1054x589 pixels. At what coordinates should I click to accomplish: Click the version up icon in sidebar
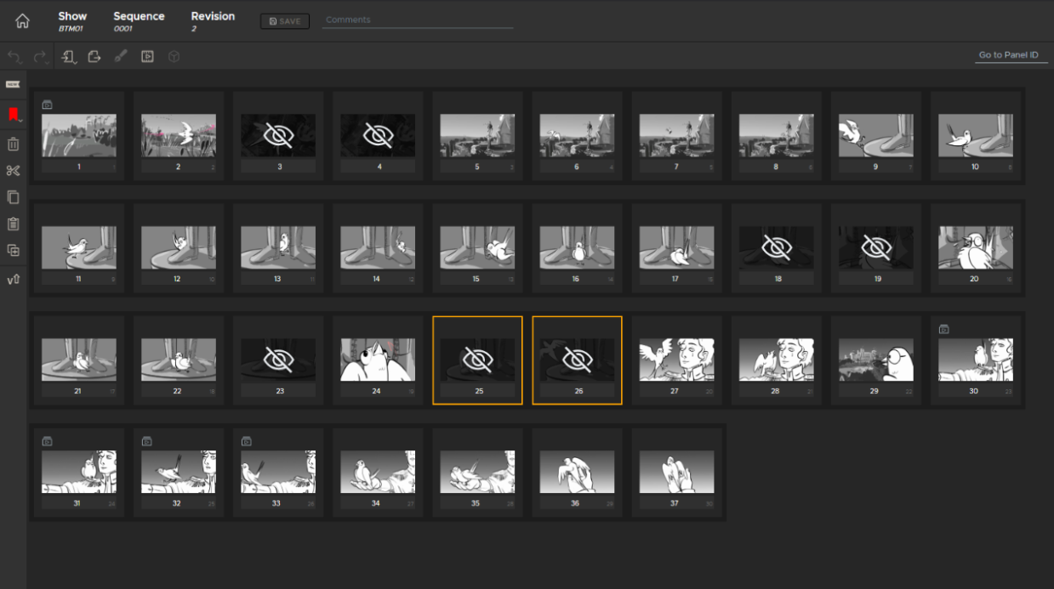click(13, 280)
